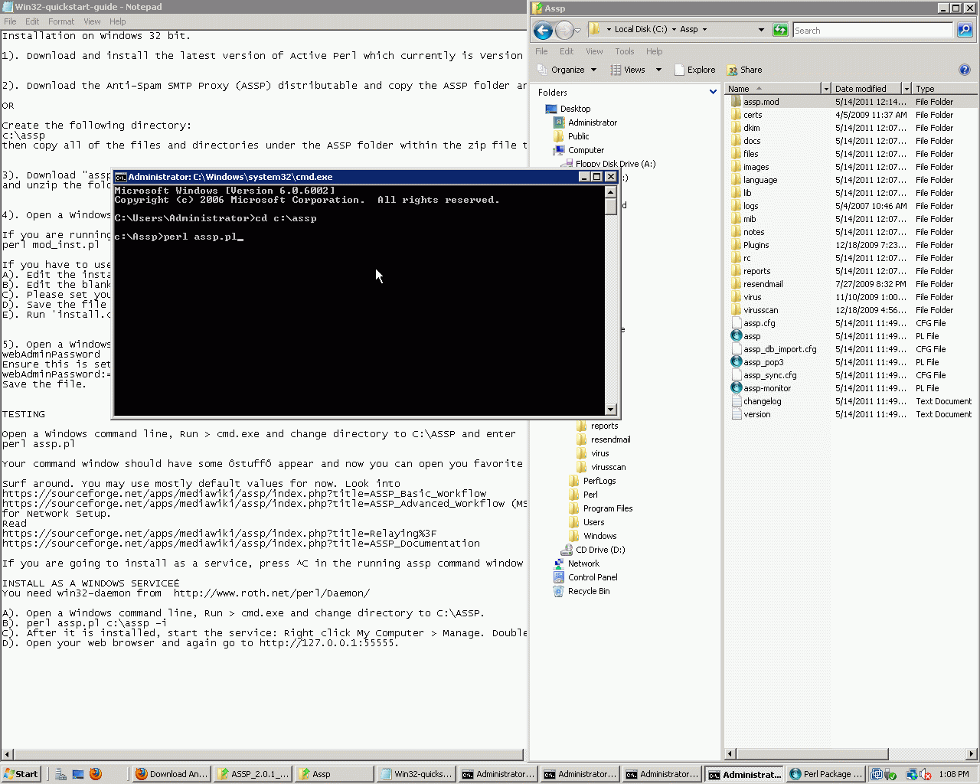Viewport: 980px width, 784px height.
Task: Select Administrator in folder tree
Action: tap(592, 122)
